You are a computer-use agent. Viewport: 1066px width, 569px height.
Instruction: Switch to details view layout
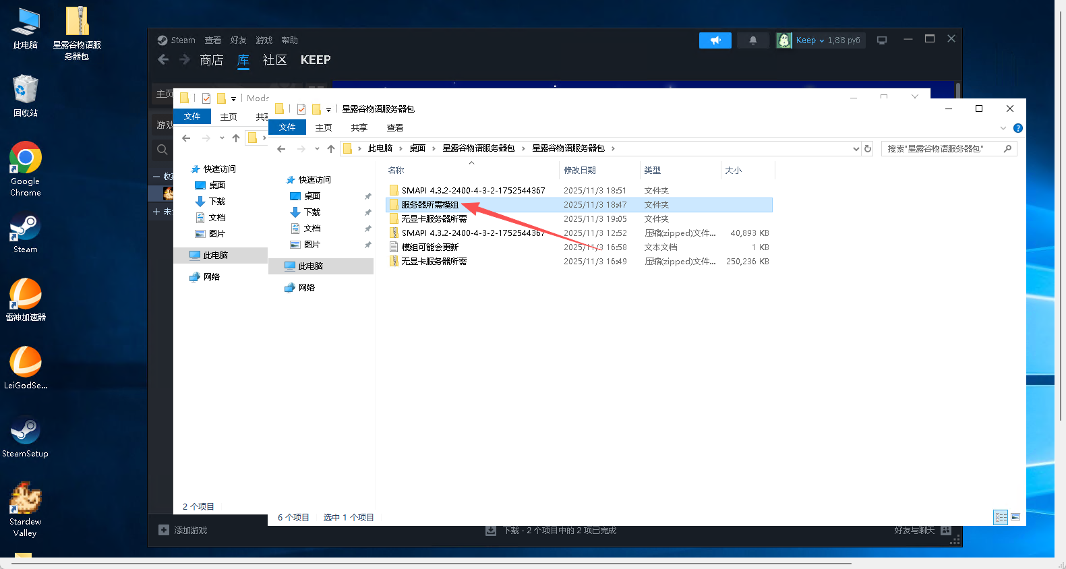pyautogui.click(x=1001, y=517)
